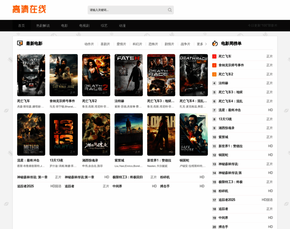Click rank badge 3 beside 死亡飞车2

tap(214, 74)
